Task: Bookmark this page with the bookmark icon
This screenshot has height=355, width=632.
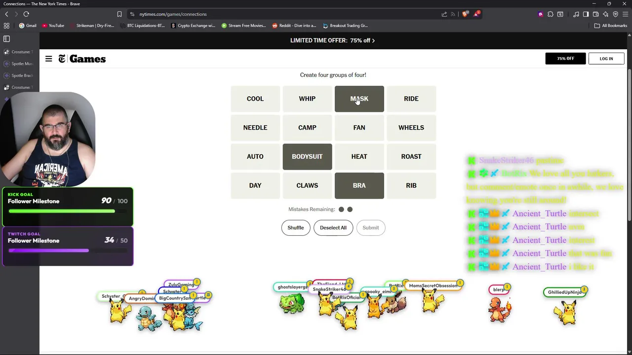Action: (x=119, y=14)
